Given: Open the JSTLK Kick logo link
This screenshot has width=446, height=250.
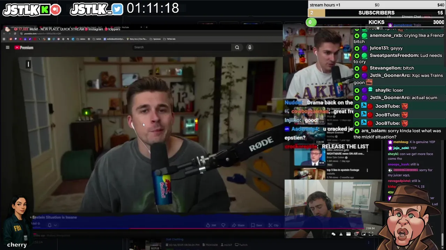Looking at the screenshot, I should tap(32, 10).
